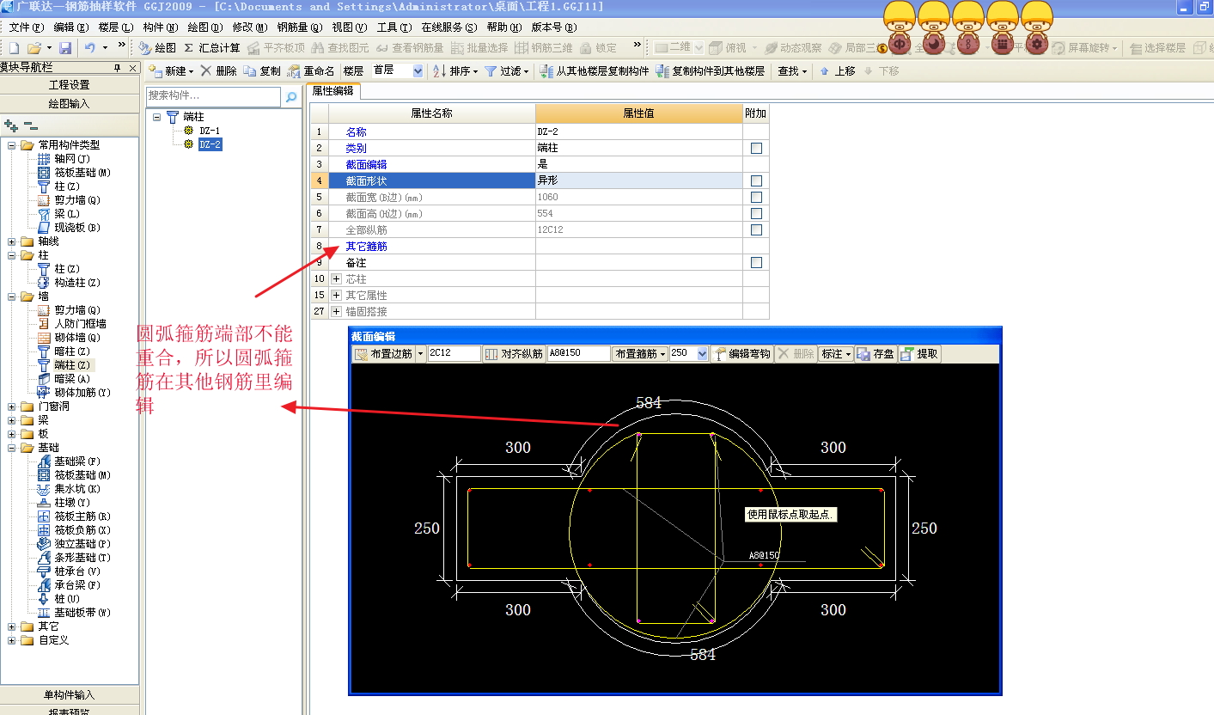Click 删除 in the component toolbar
This screenshot has height=715, width=1214.
click(218, 71)
